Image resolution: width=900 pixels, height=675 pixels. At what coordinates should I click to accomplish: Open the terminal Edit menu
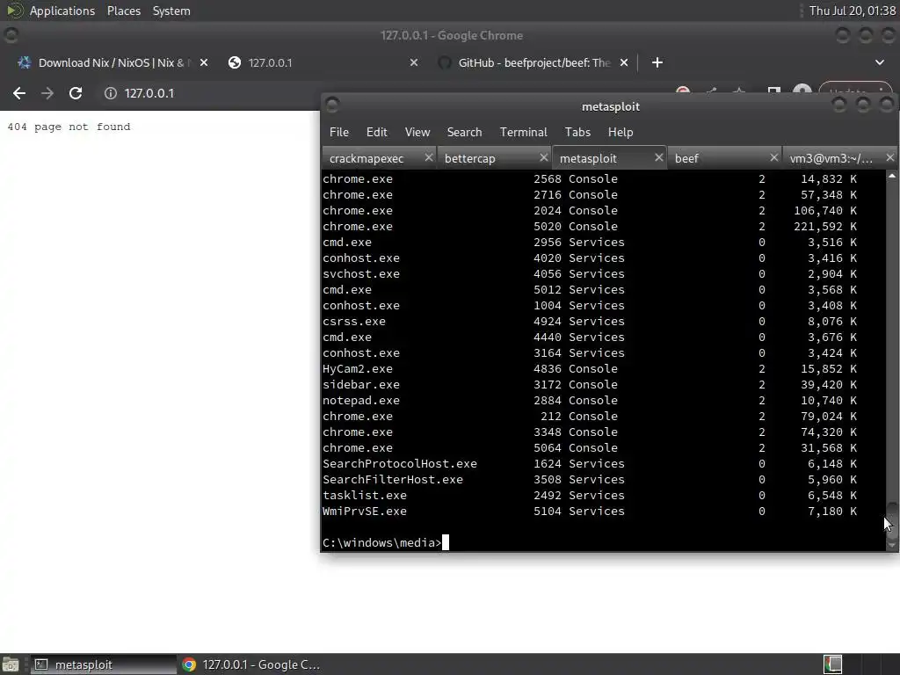376,132
